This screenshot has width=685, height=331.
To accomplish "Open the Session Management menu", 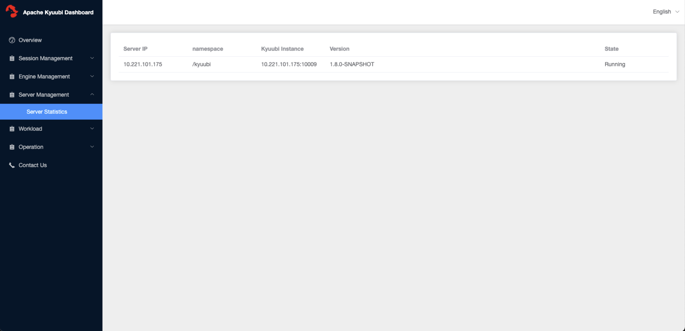I will [51, 58].
